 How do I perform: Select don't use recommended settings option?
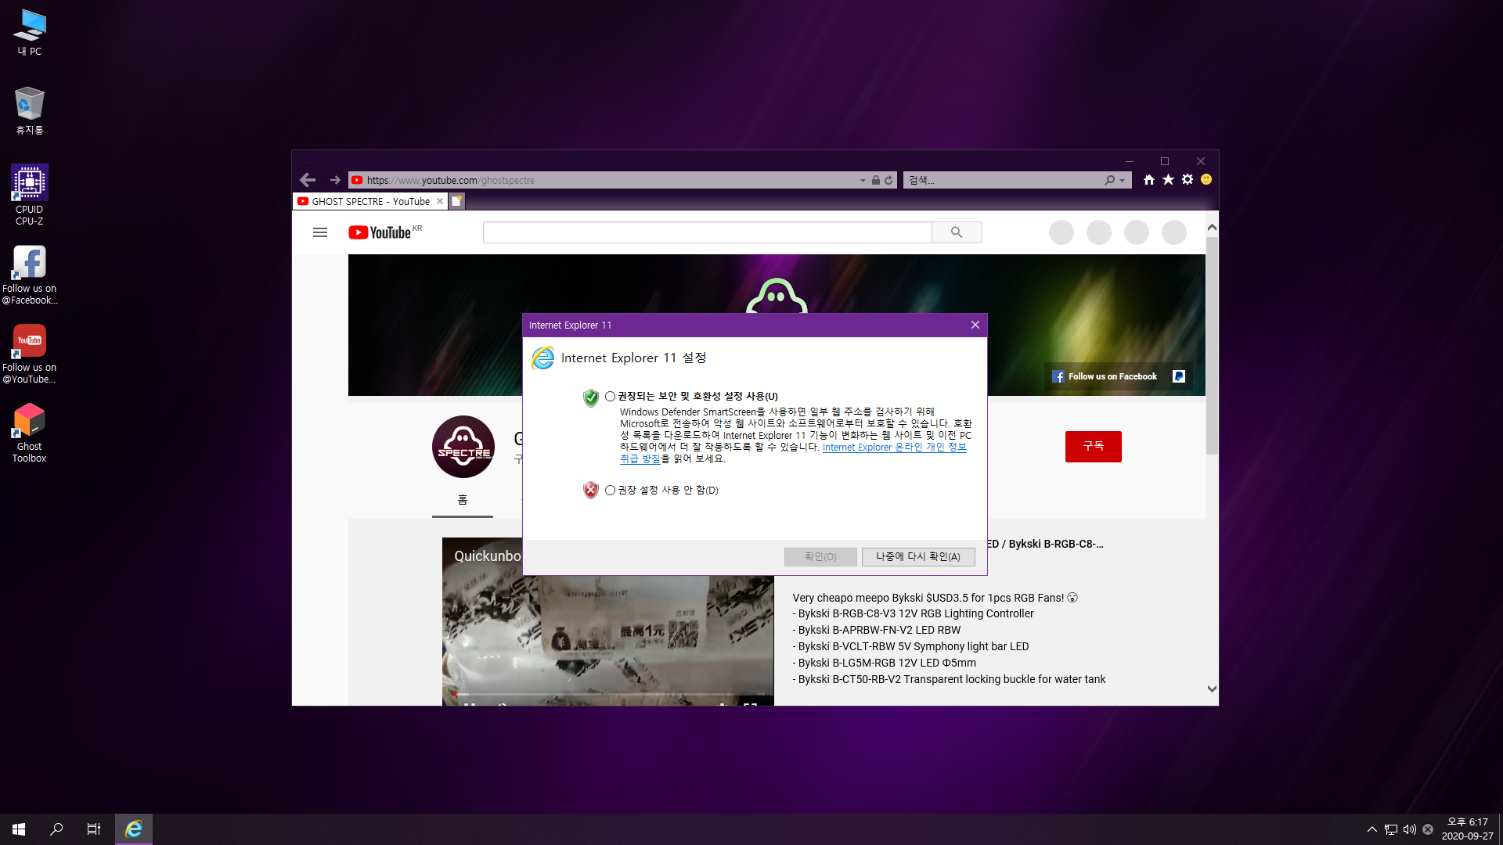pos(610,491)
